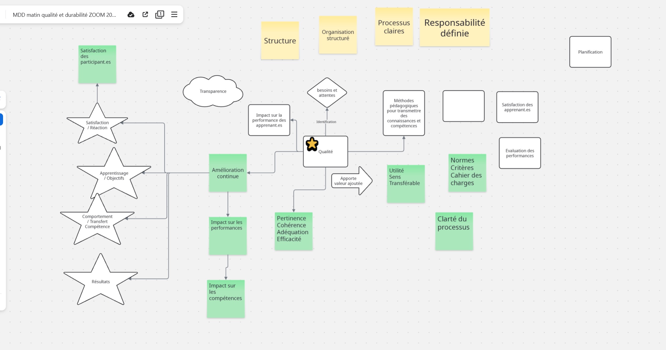This screenshot has width=666, height=350.
Task: Click the yellow Structure sticky note
Action: coord(280,41)
